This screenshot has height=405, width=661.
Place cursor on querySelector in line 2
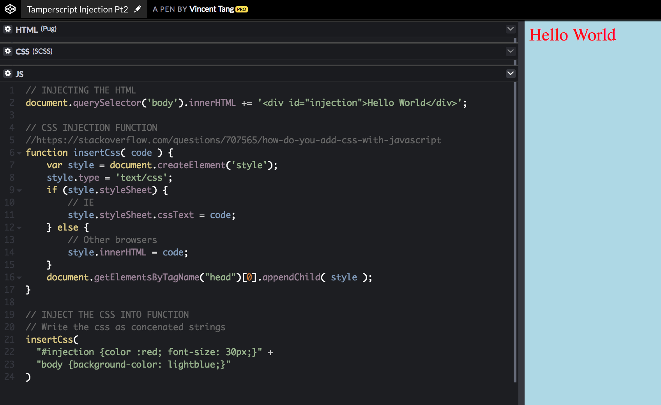pyautogui.click(x=107, y=103)
